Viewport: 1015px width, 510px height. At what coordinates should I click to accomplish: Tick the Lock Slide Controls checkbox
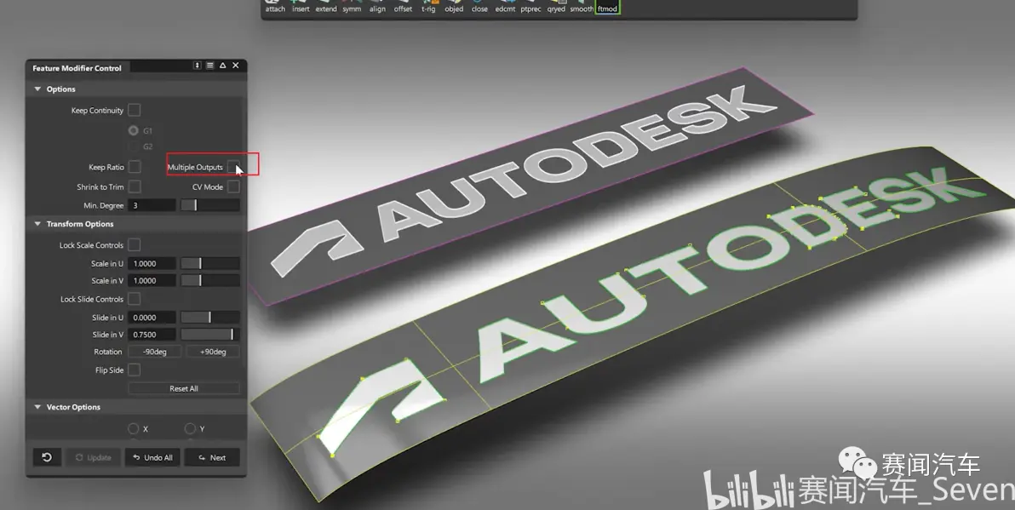(134, 299)
